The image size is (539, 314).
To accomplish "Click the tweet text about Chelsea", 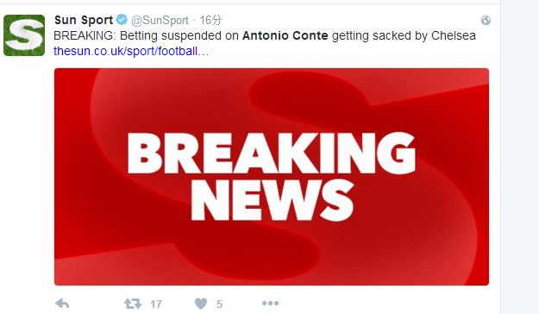I will click(265, 35).
